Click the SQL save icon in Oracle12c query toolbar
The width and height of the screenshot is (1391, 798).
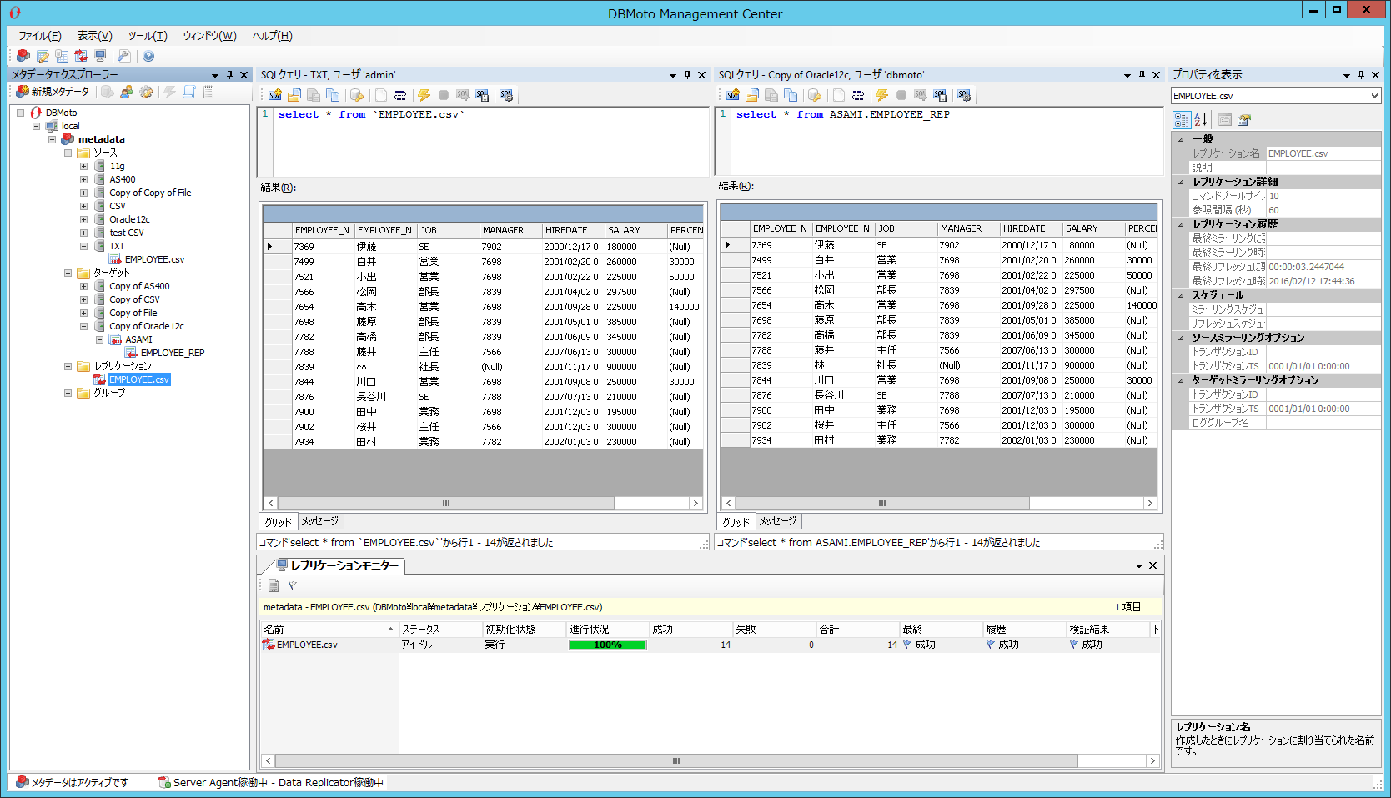[x=940, y=95]
